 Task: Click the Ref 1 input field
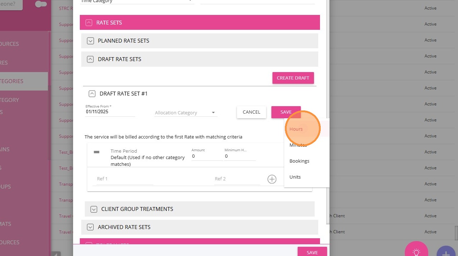[x=124, y=179]
